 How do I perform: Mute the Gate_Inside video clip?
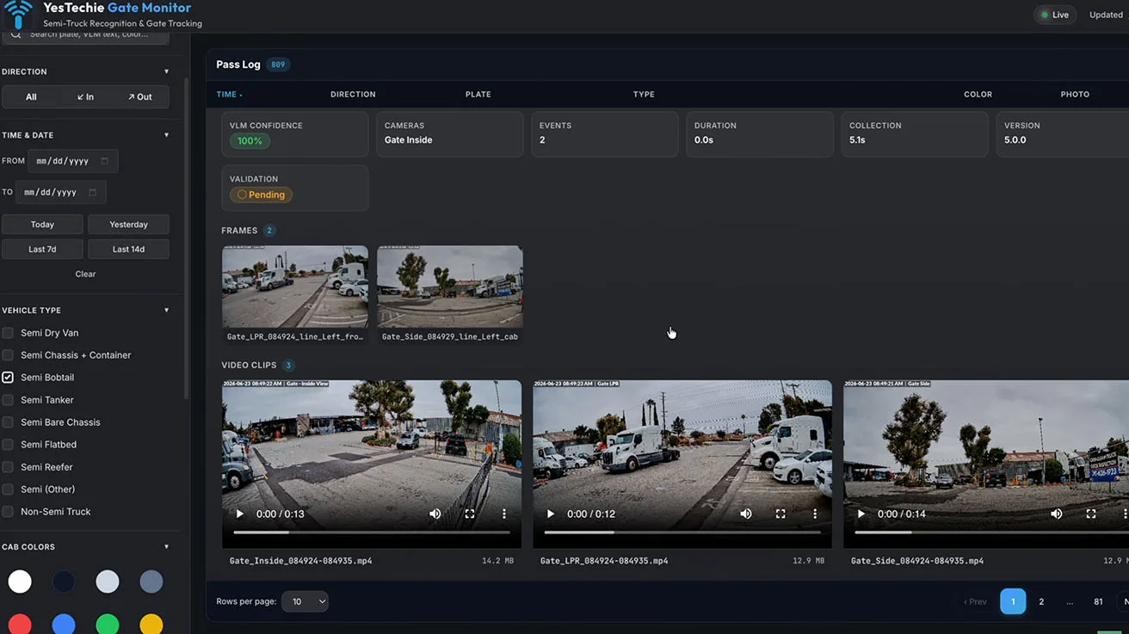(x=435, y=514)
